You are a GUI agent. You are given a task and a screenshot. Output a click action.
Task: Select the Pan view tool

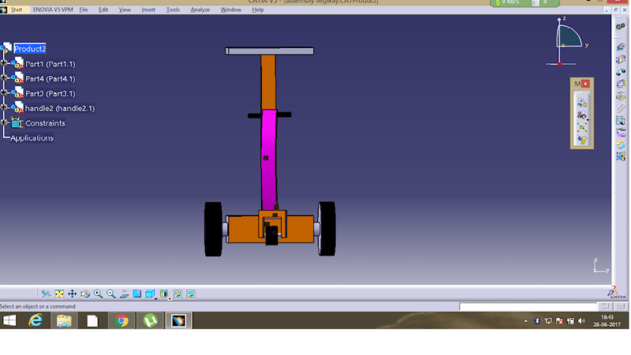(72, 293)
